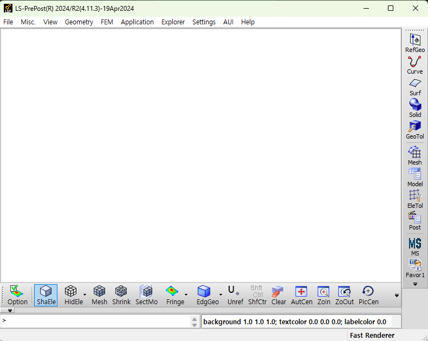Screen dimensions: 428x341
Task: Toggle Unref unreferenced nodes display
Action: coord(235,295)
